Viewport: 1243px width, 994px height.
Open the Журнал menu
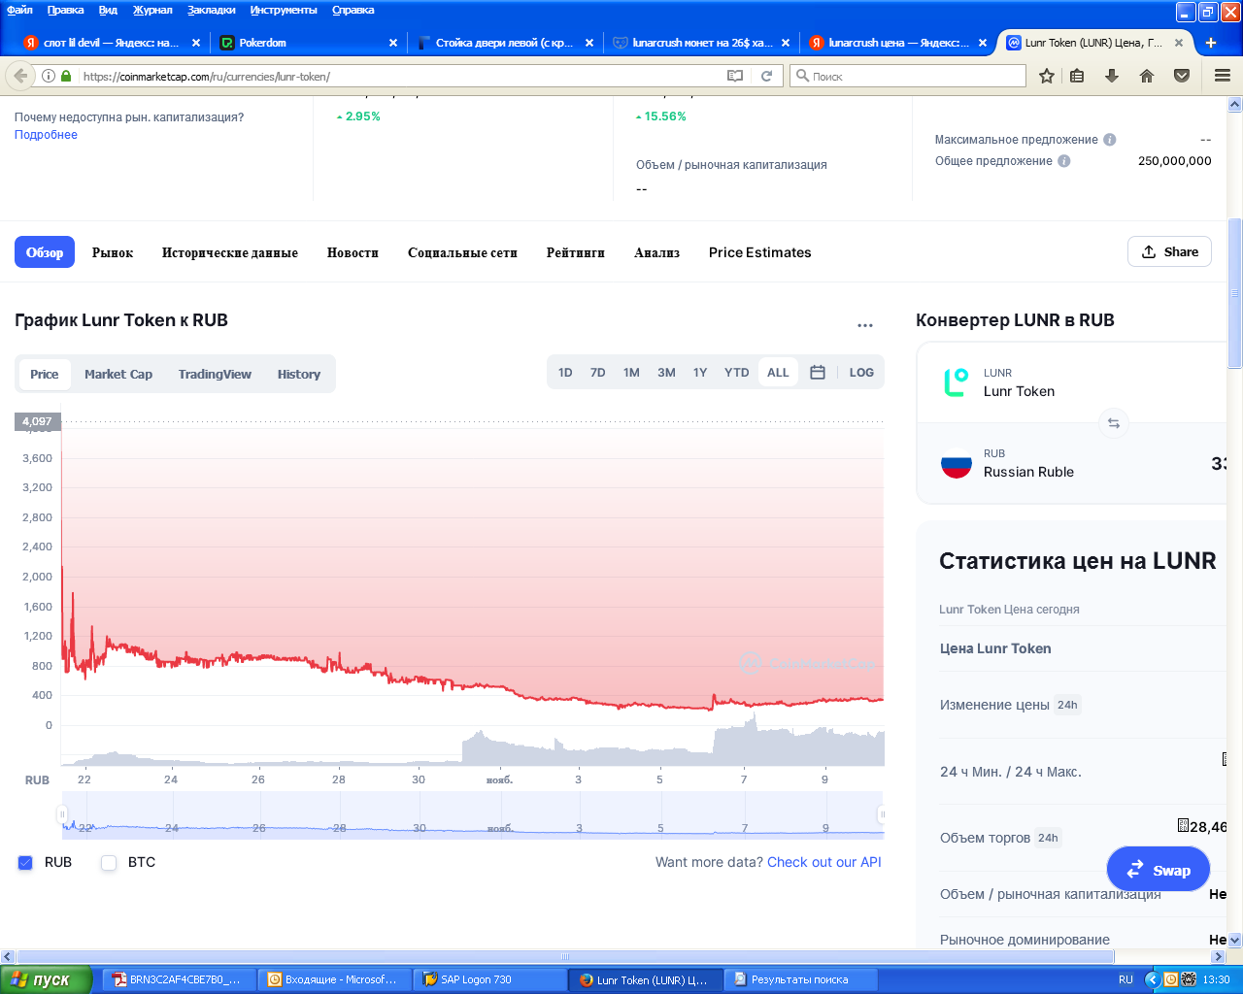point(152,10)
